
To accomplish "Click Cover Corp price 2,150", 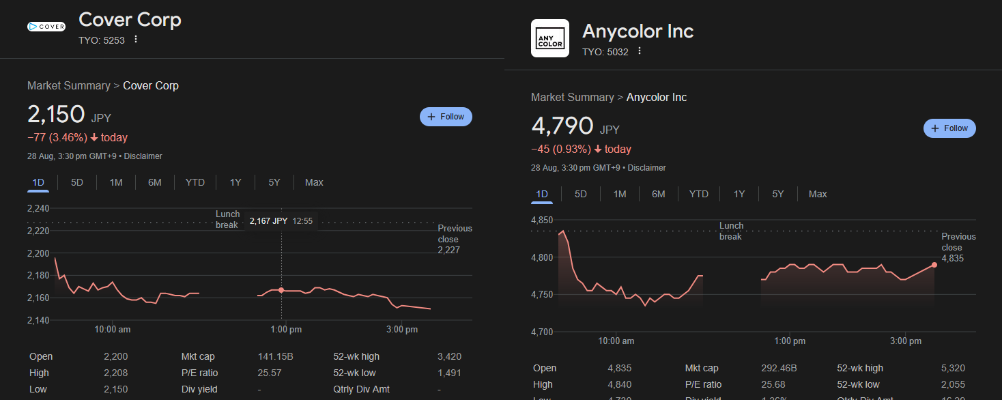I will tap(56, 114).
